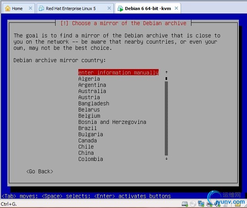Choose Belarus as mirror country
This screenshot has height=208, width=247.
pyautogui.click(x=89, y=110)
